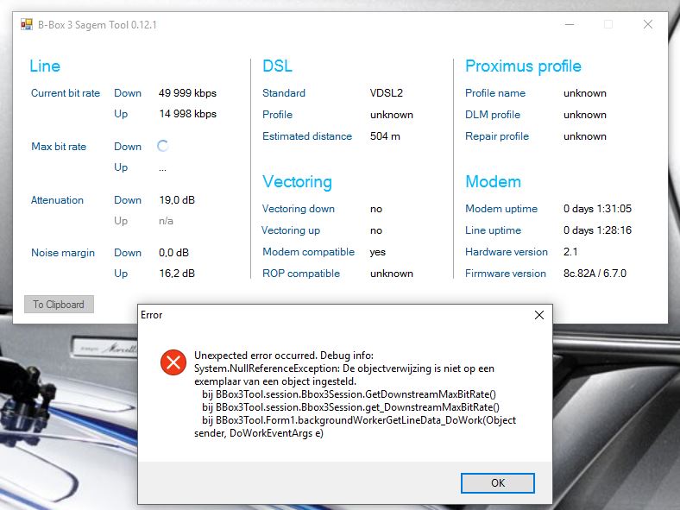Click the Error dialog title bar
Image resolution: width=680 pixels, height=510 pixels.
click(x=328, y=315)
